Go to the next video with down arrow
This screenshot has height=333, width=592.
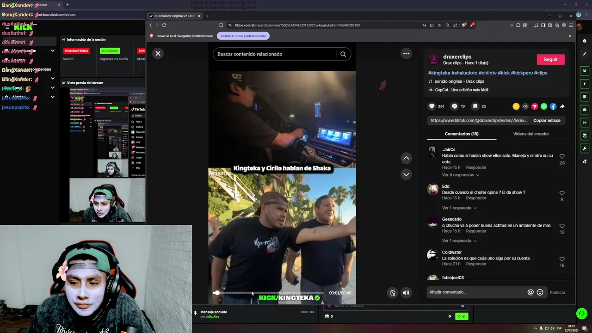coord(406,174)
